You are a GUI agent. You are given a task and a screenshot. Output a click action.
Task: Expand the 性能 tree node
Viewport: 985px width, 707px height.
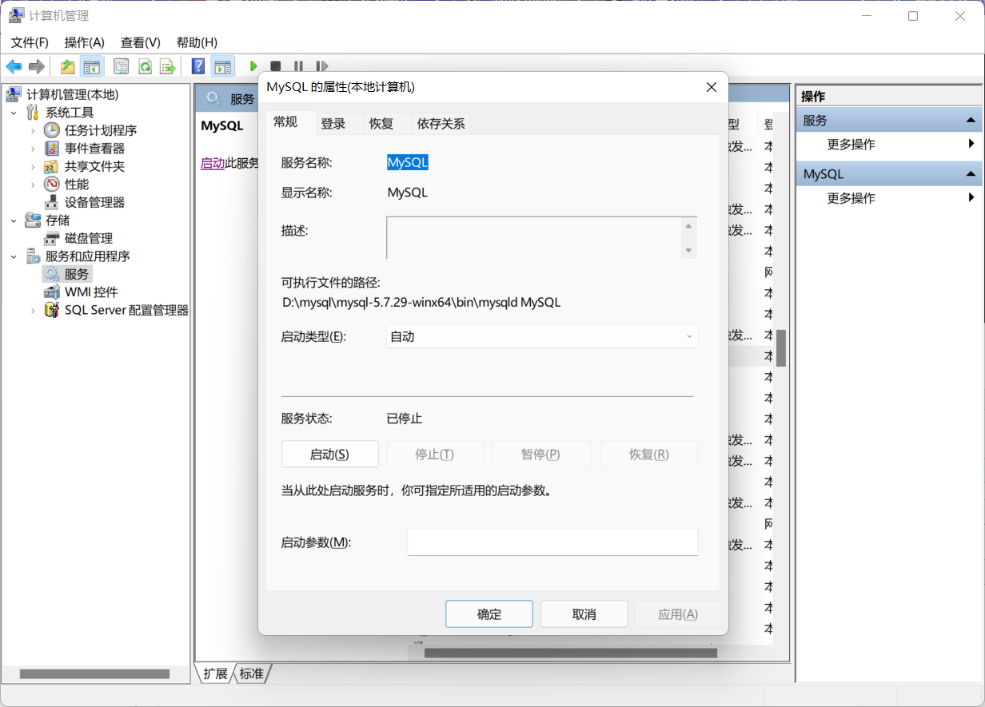tap(33, 185)
